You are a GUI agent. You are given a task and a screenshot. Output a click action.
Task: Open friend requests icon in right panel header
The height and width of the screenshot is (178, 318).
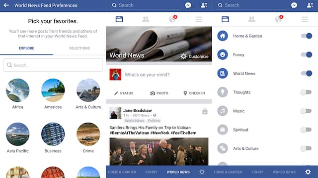[x=310, y=5]
